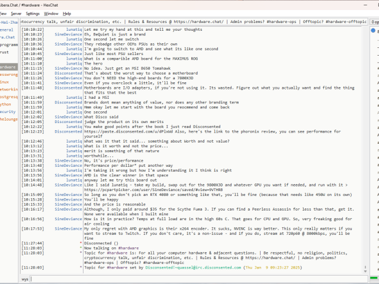This screenshot has width=379, height=284.
Task: Click the blue status dot in the user list
Action: pos(374,30)
